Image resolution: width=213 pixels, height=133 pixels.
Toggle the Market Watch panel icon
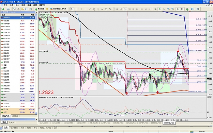(14, 9)
